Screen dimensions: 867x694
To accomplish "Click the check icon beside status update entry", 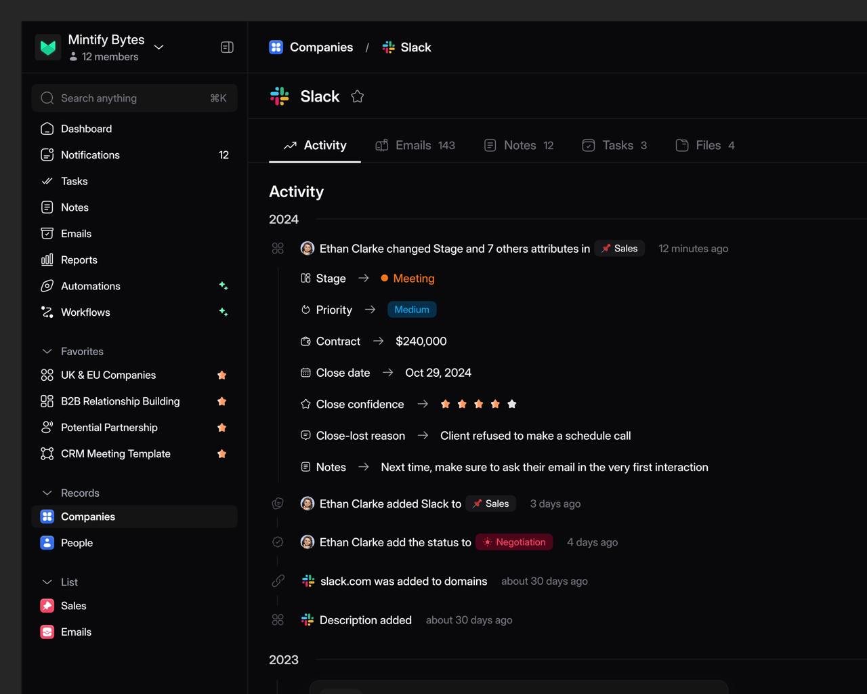I will pyautogui.click(x=278, y=542).
